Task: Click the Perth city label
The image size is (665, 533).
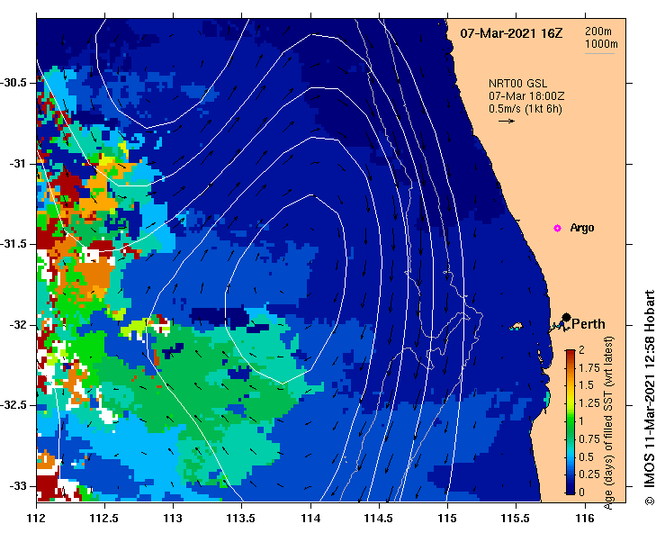Action: tap(589, 324)
